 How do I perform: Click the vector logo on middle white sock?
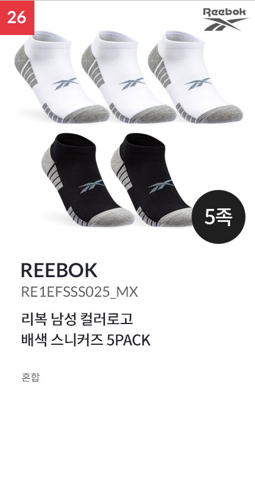(x=132, y=84)
